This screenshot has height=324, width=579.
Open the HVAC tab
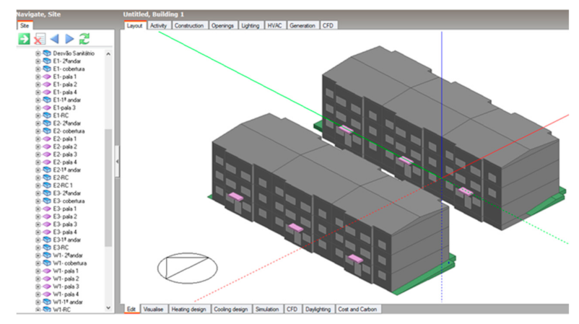[x=274, y=25]
